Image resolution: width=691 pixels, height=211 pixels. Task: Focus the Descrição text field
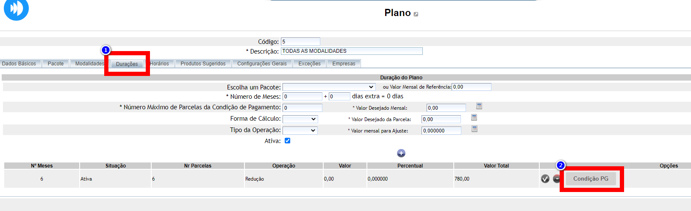pyautogui.click(x=352, y=51)
